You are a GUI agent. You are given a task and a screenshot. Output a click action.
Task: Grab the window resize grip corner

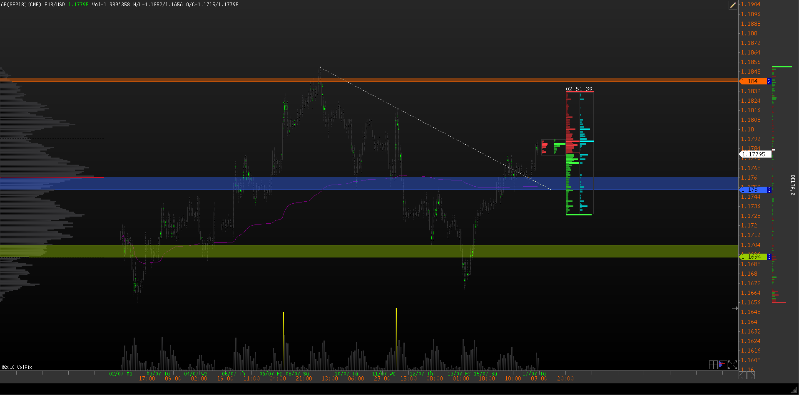(794, 390)
